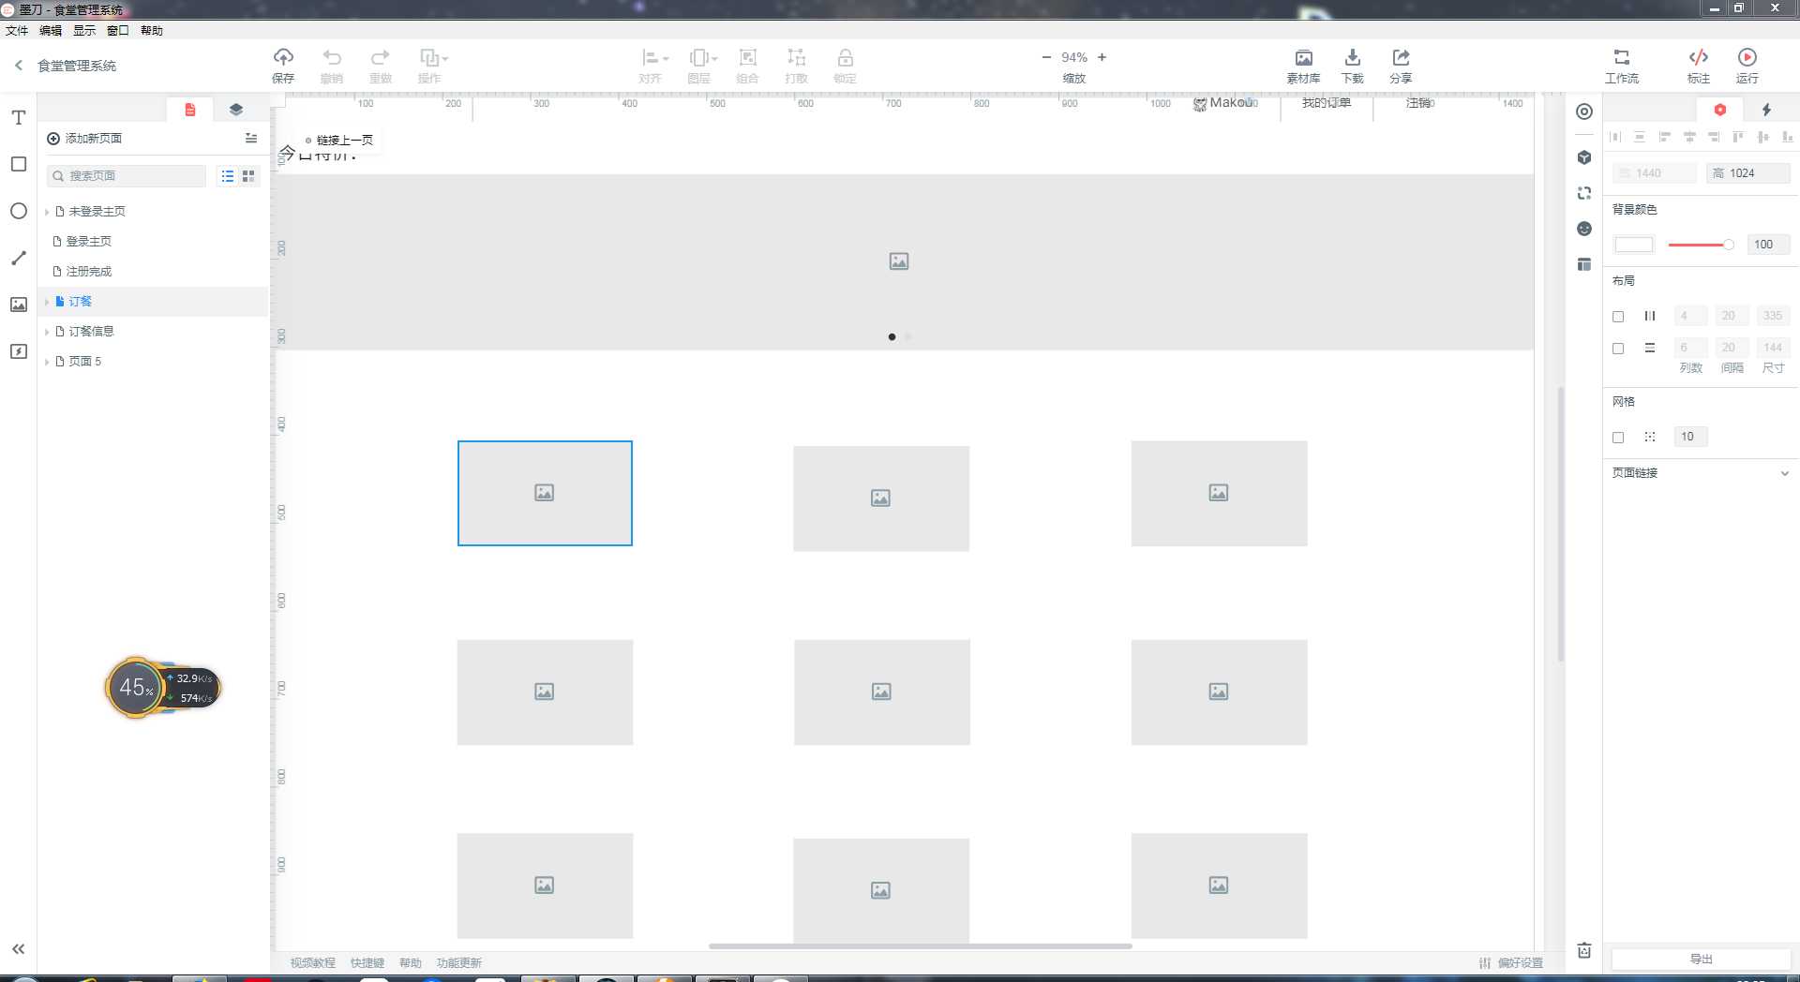Expand the 未登录主页 page tree
Image resolution: width=1800 pixels, height=982 pixels.
click(47, 213)
